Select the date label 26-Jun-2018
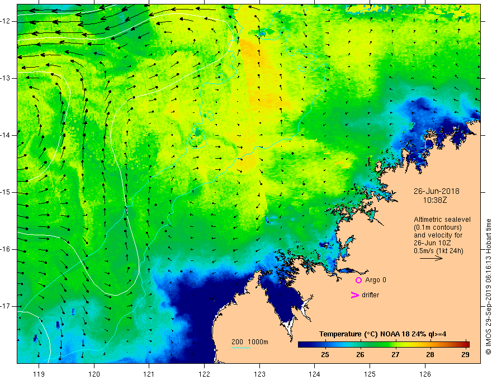Viewport: 492px width, 380px height. (x=436, y=191)
